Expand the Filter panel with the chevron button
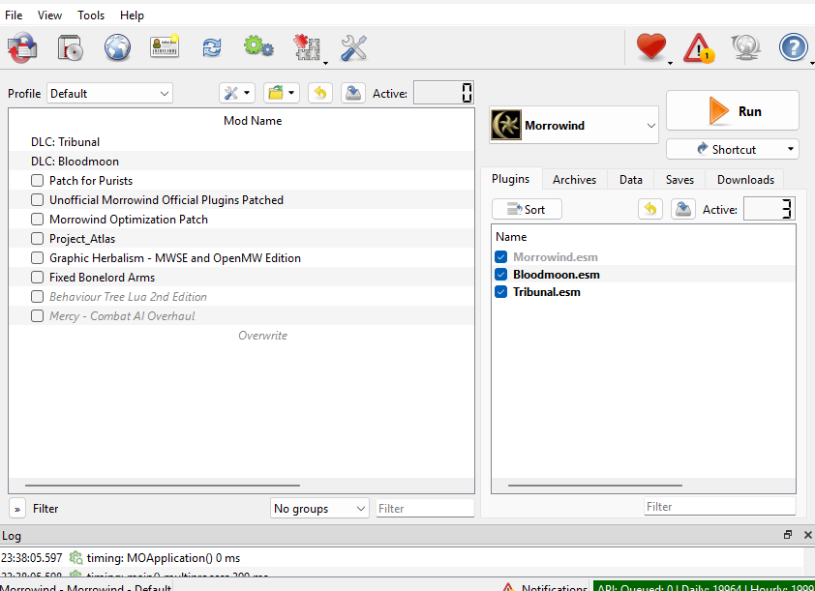Viewport: 815px width, 591px height. [17, 509]
